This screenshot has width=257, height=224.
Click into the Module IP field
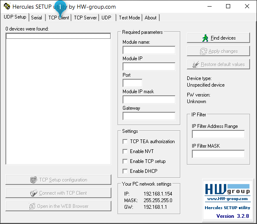coord(149,66)
